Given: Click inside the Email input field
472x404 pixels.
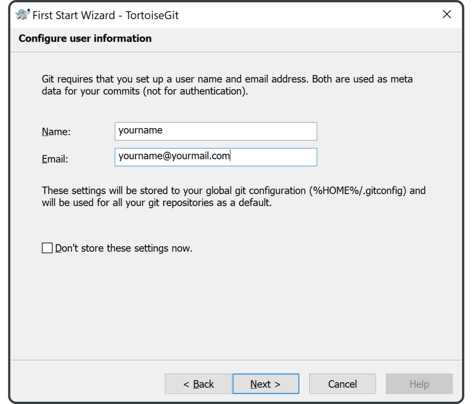Looking at the screenshot, I should (x=216, y=157).
